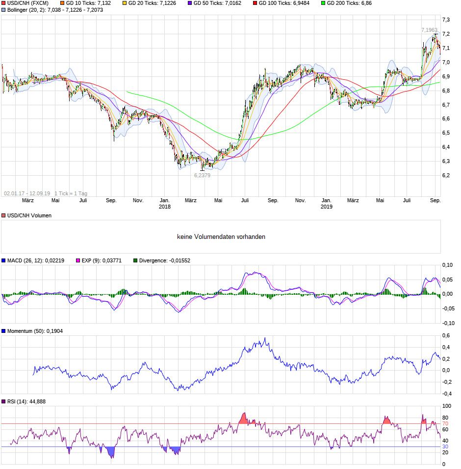Click the 100 RSI axis label
The height and width of the screenshot is (469, 461).
[x=447, y=406]
